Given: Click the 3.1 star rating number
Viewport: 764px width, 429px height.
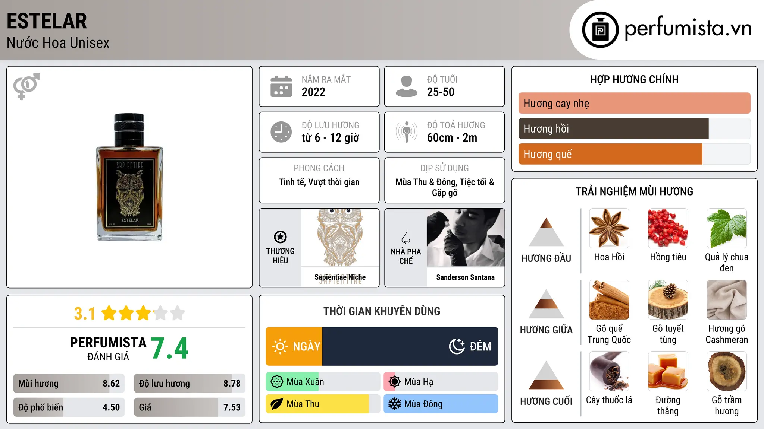Looking at the screenshot, I should (85, 314).
